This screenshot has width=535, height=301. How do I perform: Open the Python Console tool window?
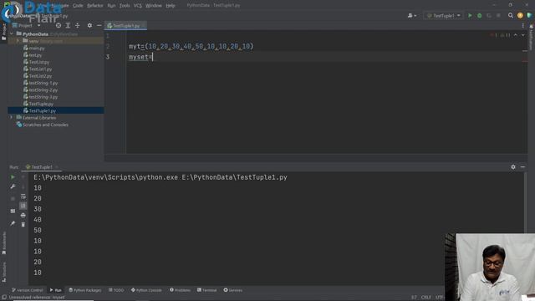click(146, 290)
